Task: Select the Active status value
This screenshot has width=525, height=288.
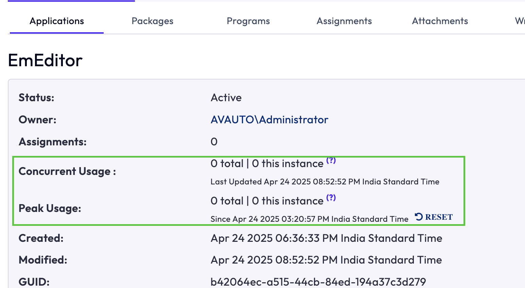Action: point(226,98)
